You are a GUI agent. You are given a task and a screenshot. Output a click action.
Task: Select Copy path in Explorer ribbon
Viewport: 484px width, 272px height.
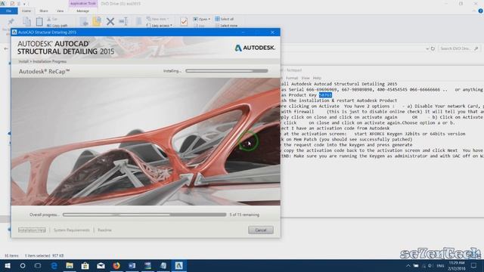(57, 26)
